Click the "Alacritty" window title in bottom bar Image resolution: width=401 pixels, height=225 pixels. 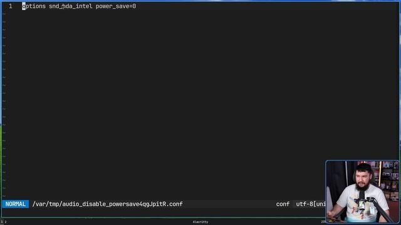pyautogui.click(x=200, y=222)
